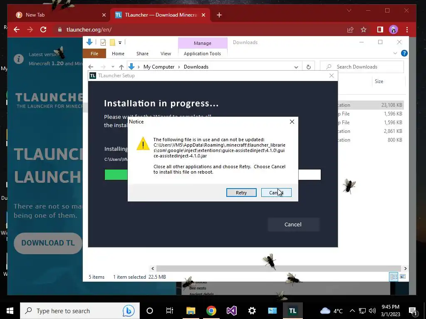Open the Application Tools tab
Image resolution: width=426 pixels, height=319 pixels.
203,54
